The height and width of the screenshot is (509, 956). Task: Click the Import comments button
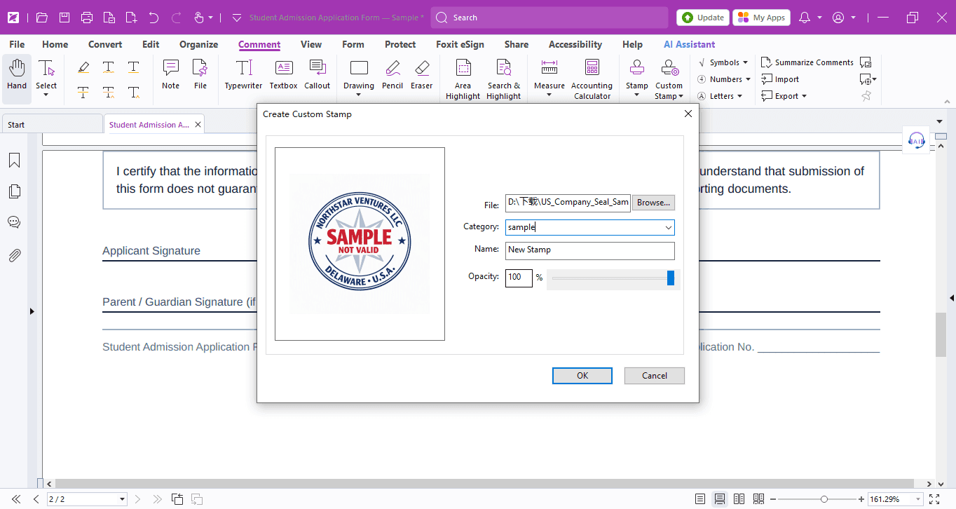[780, 79]
